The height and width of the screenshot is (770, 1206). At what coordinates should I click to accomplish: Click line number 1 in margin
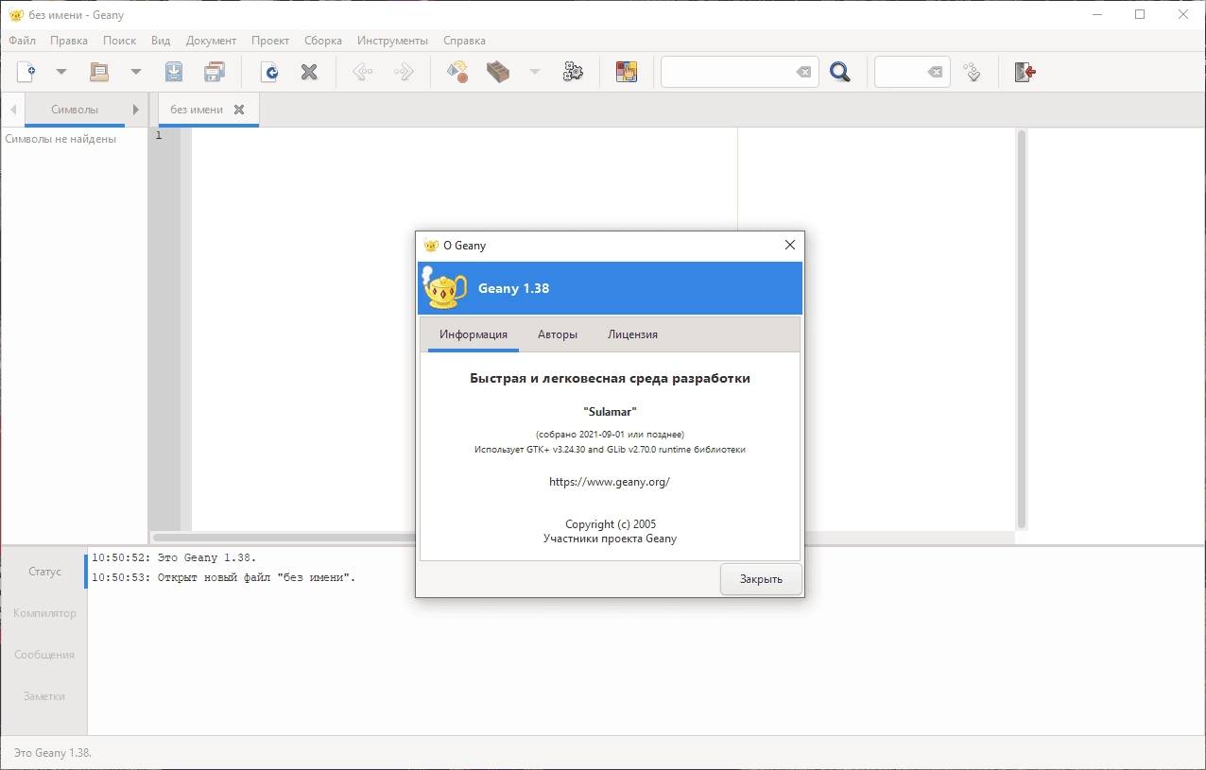click(159, 136)
